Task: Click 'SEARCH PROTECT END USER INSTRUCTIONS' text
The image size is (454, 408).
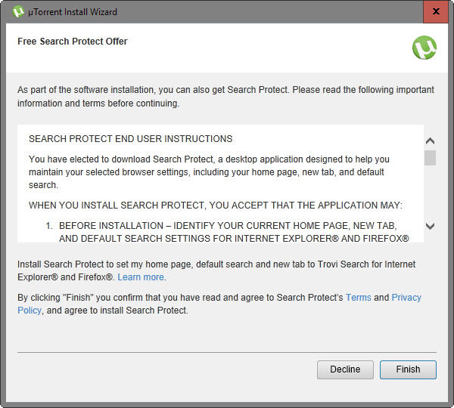Action: tap(131, 139)
